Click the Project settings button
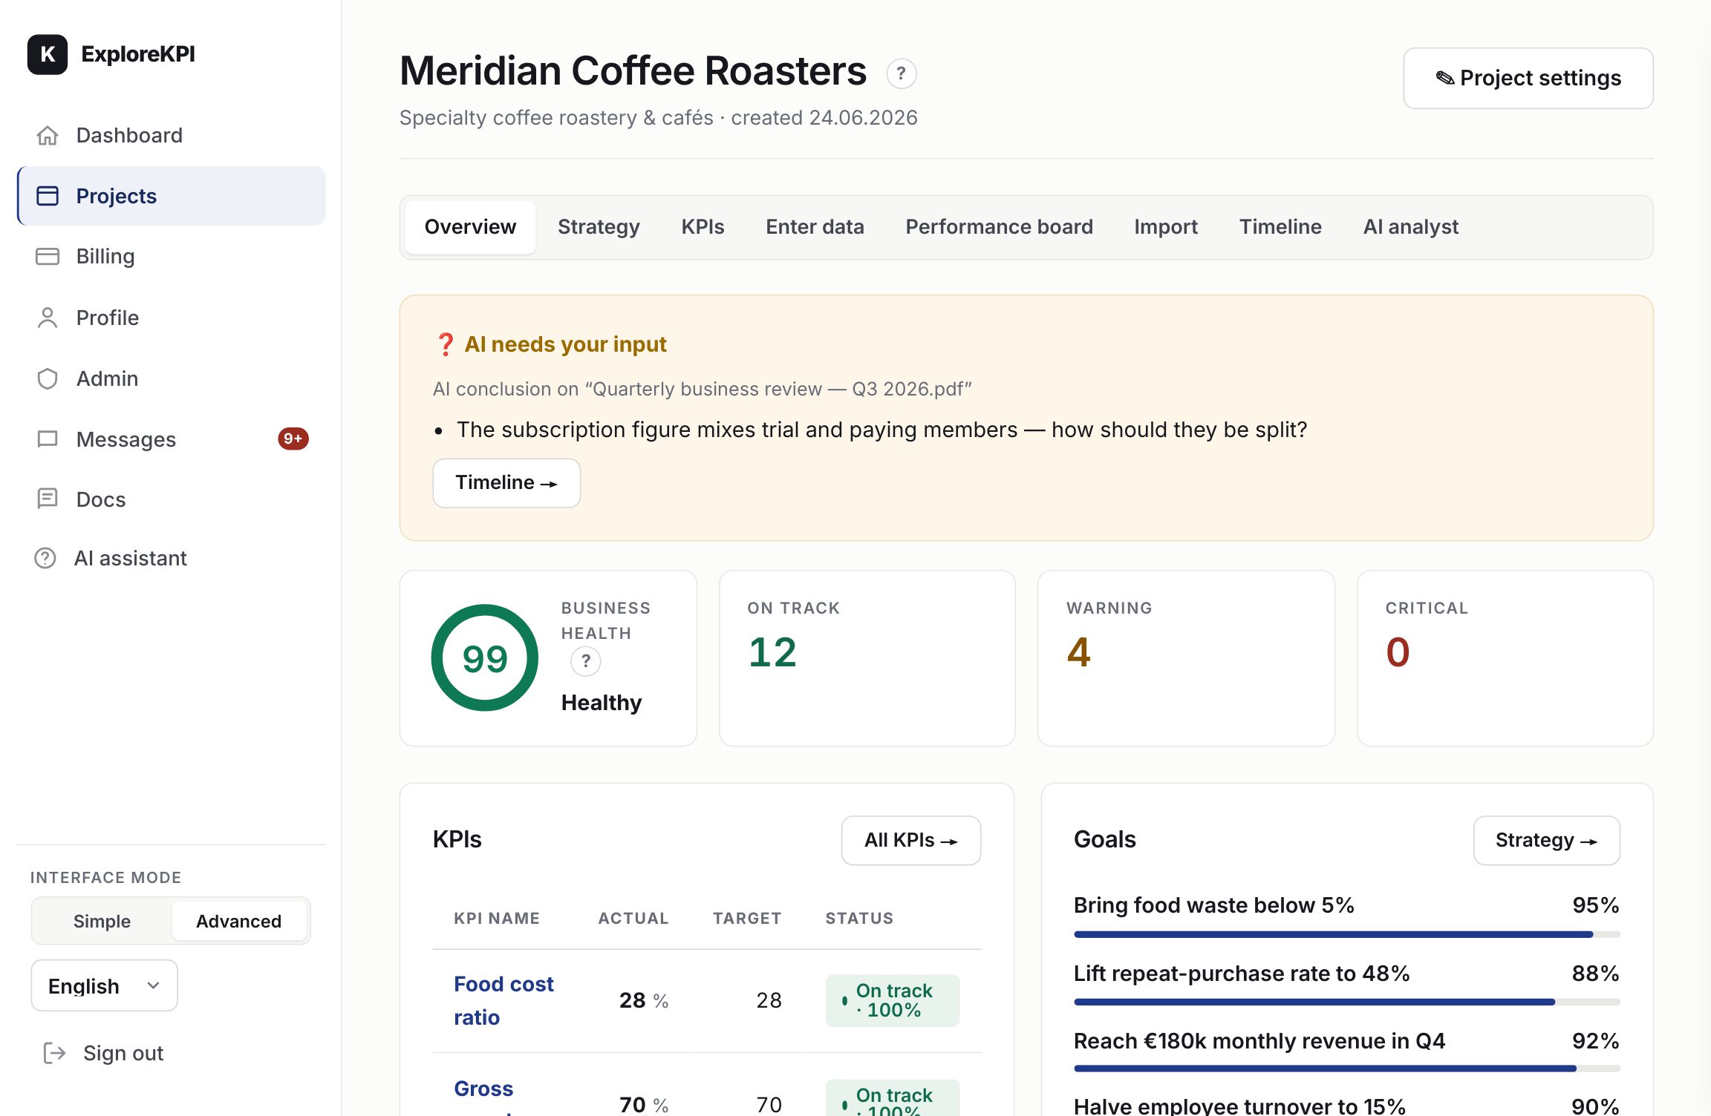1711x1116 pixels. click(x=1528, y=78)
